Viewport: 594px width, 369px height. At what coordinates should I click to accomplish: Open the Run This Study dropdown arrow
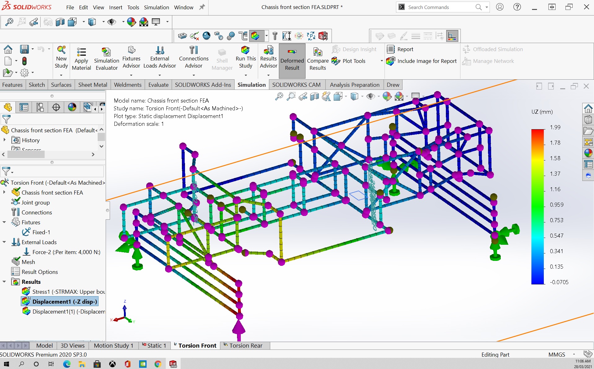(246, 75)
